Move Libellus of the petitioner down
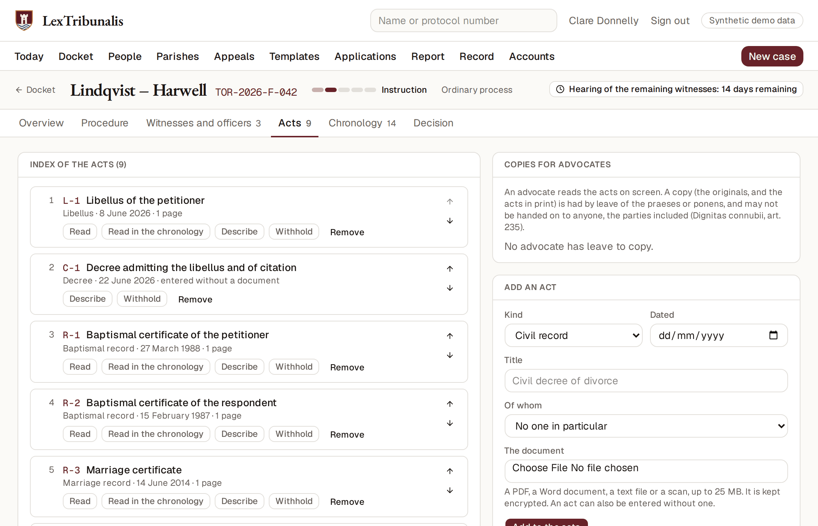Viewport: 818px width, 526px height. (x=450, y=221)
